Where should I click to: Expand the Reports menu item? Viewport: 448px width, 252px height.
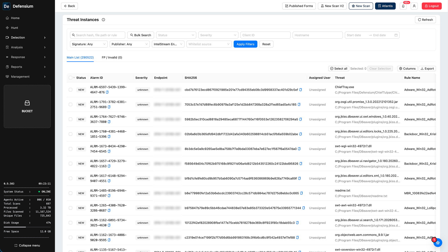pyautogui.click(x=27, y=67)
